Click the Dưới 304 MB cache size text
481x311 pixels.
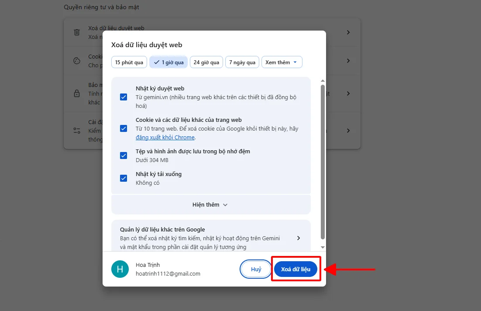152,160
